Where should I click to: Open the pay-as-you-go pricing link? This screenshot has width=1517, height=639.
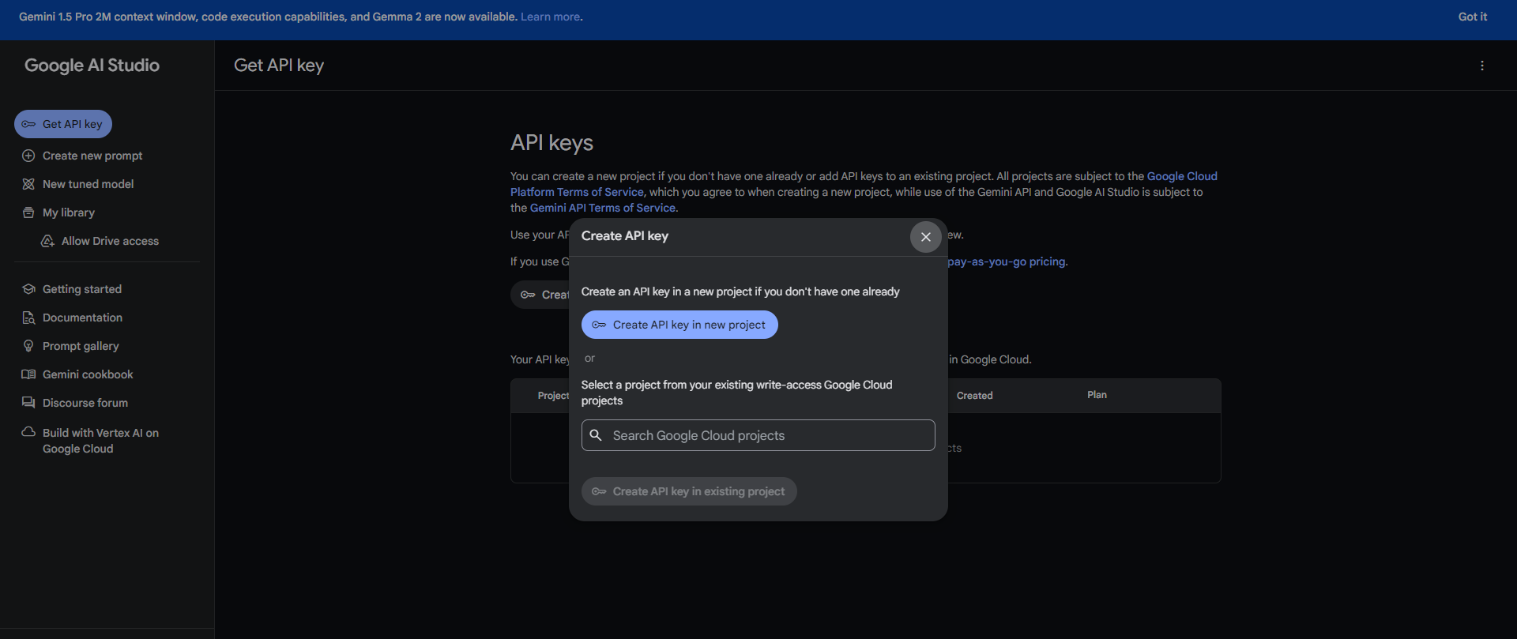[1007, 261]
